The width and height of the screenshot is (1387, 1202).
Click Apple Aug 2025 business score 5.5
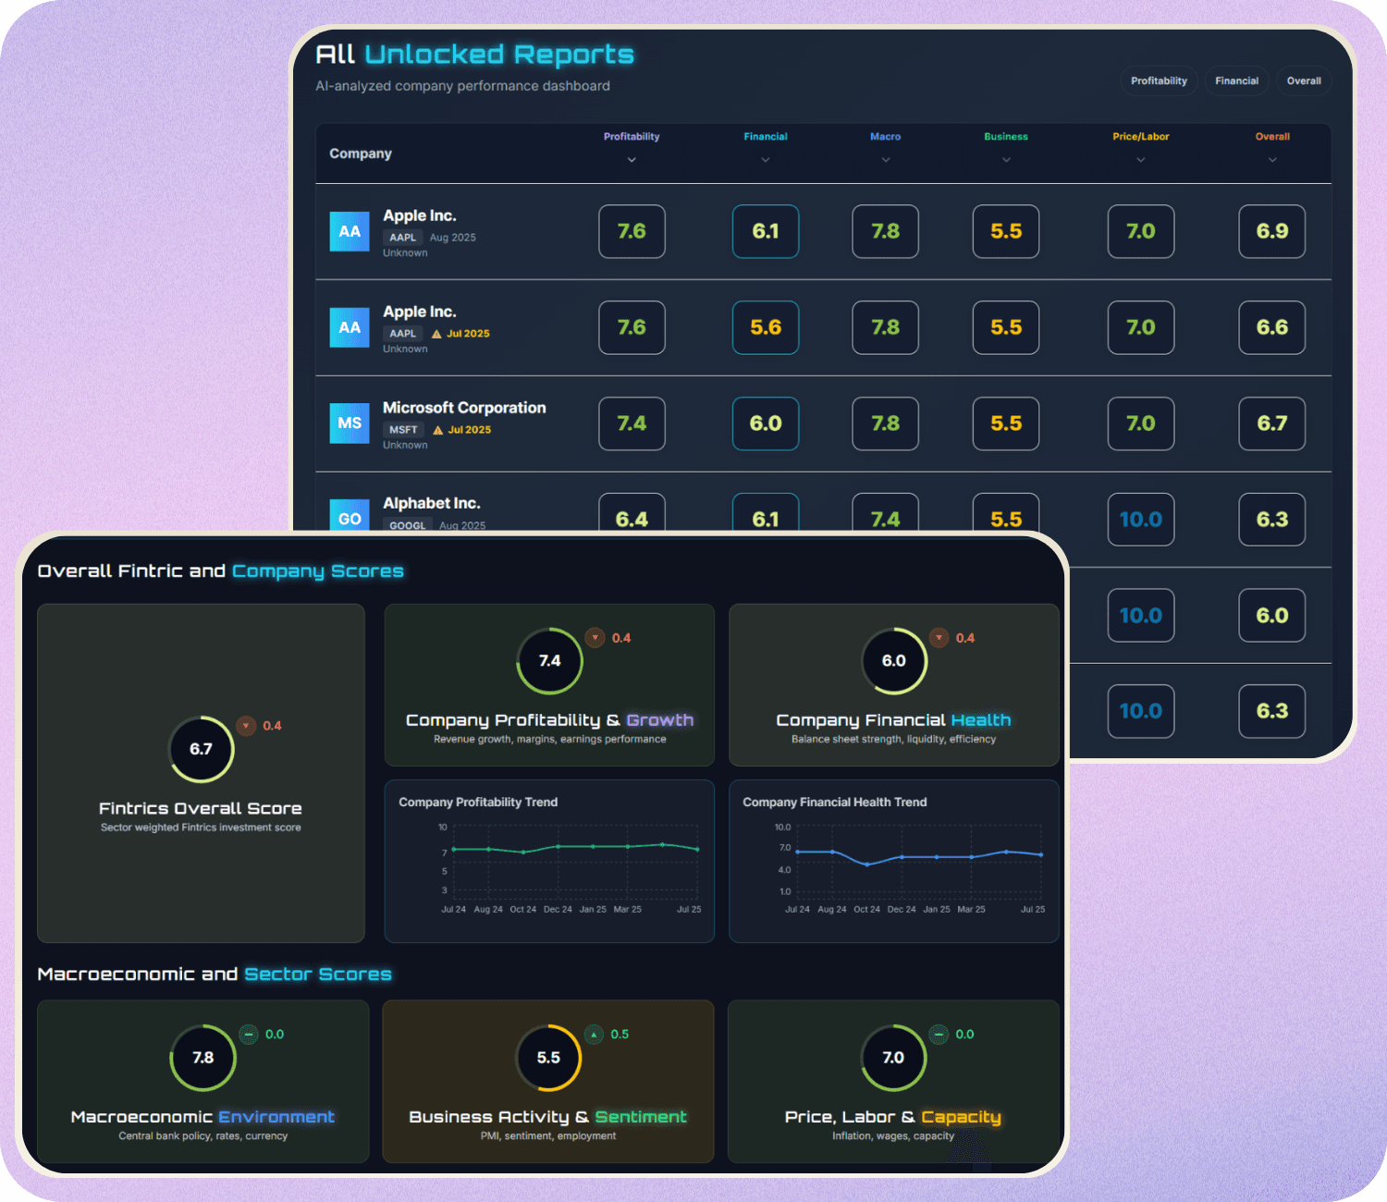[x=1006, y=231]
